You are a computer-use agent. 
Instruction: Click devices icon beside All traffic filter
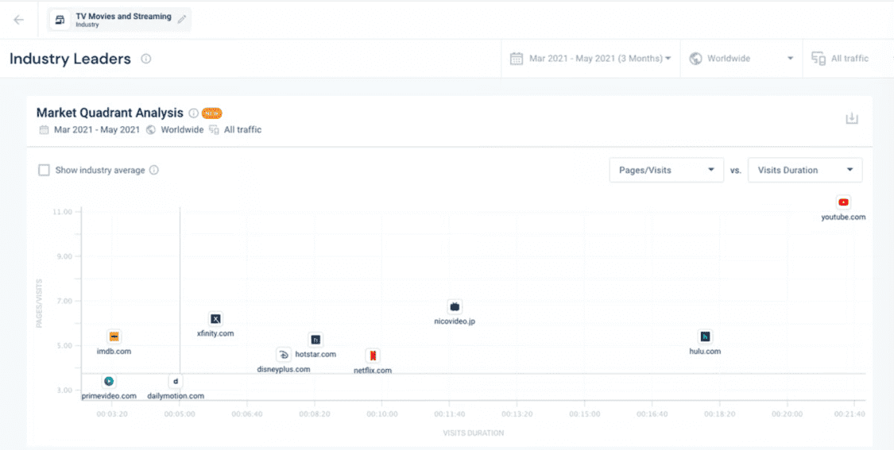tap(819, 59)
